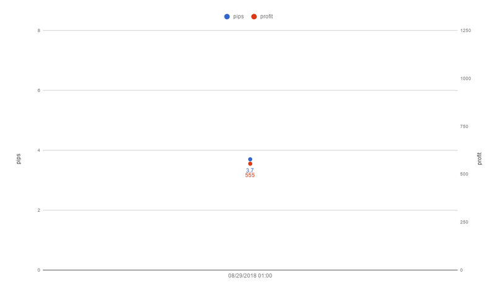Click the blue 3.7 data annotation

click(250, 170)
